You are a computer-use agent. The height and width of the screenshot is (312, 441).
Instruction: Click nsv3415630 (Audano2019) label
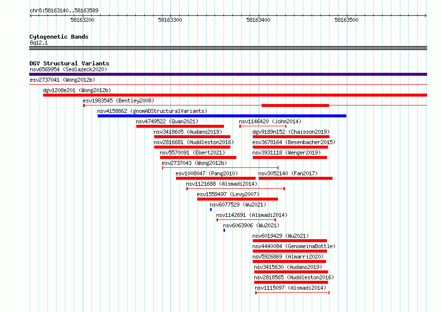[x=288, y=267]
